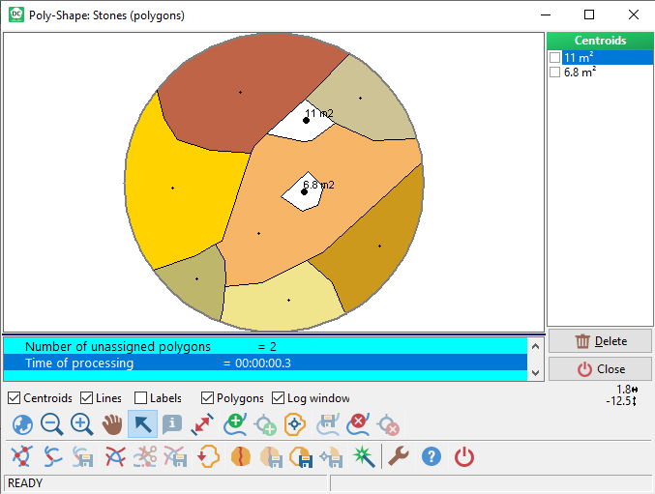
Task: Hide the Log window via checkbox
Action: tap(279, 398)
